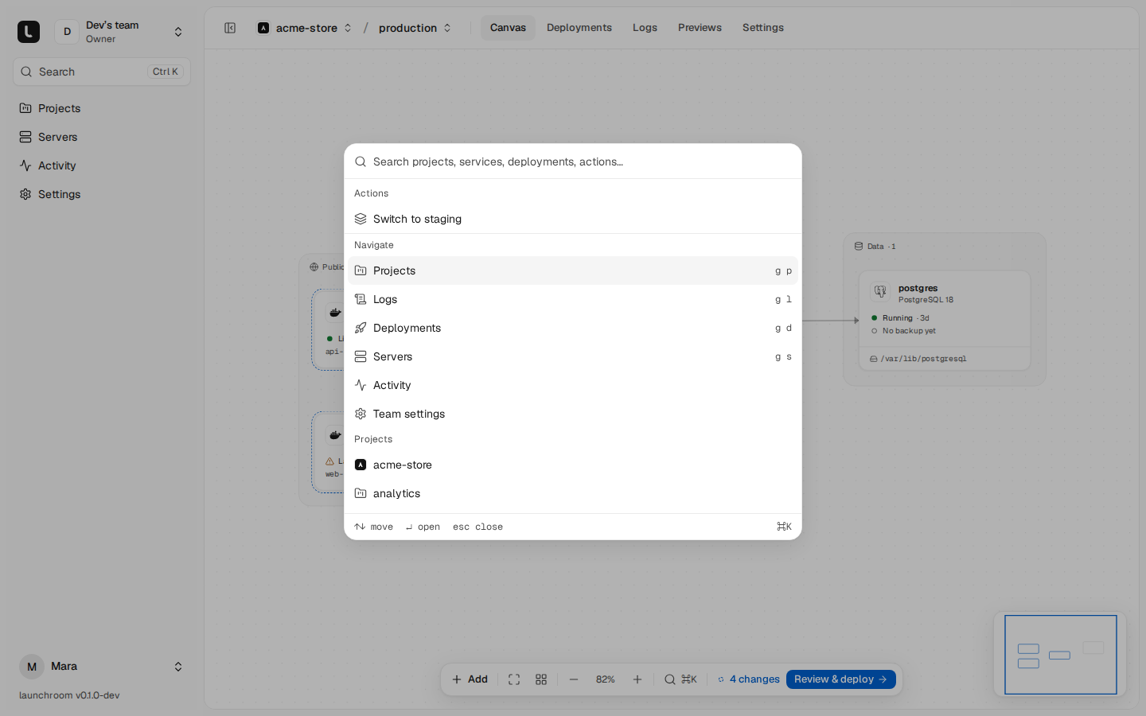This screenshot has height=716, width=1146.
Task: Click the Data group header
Action: tap(875, 247)
